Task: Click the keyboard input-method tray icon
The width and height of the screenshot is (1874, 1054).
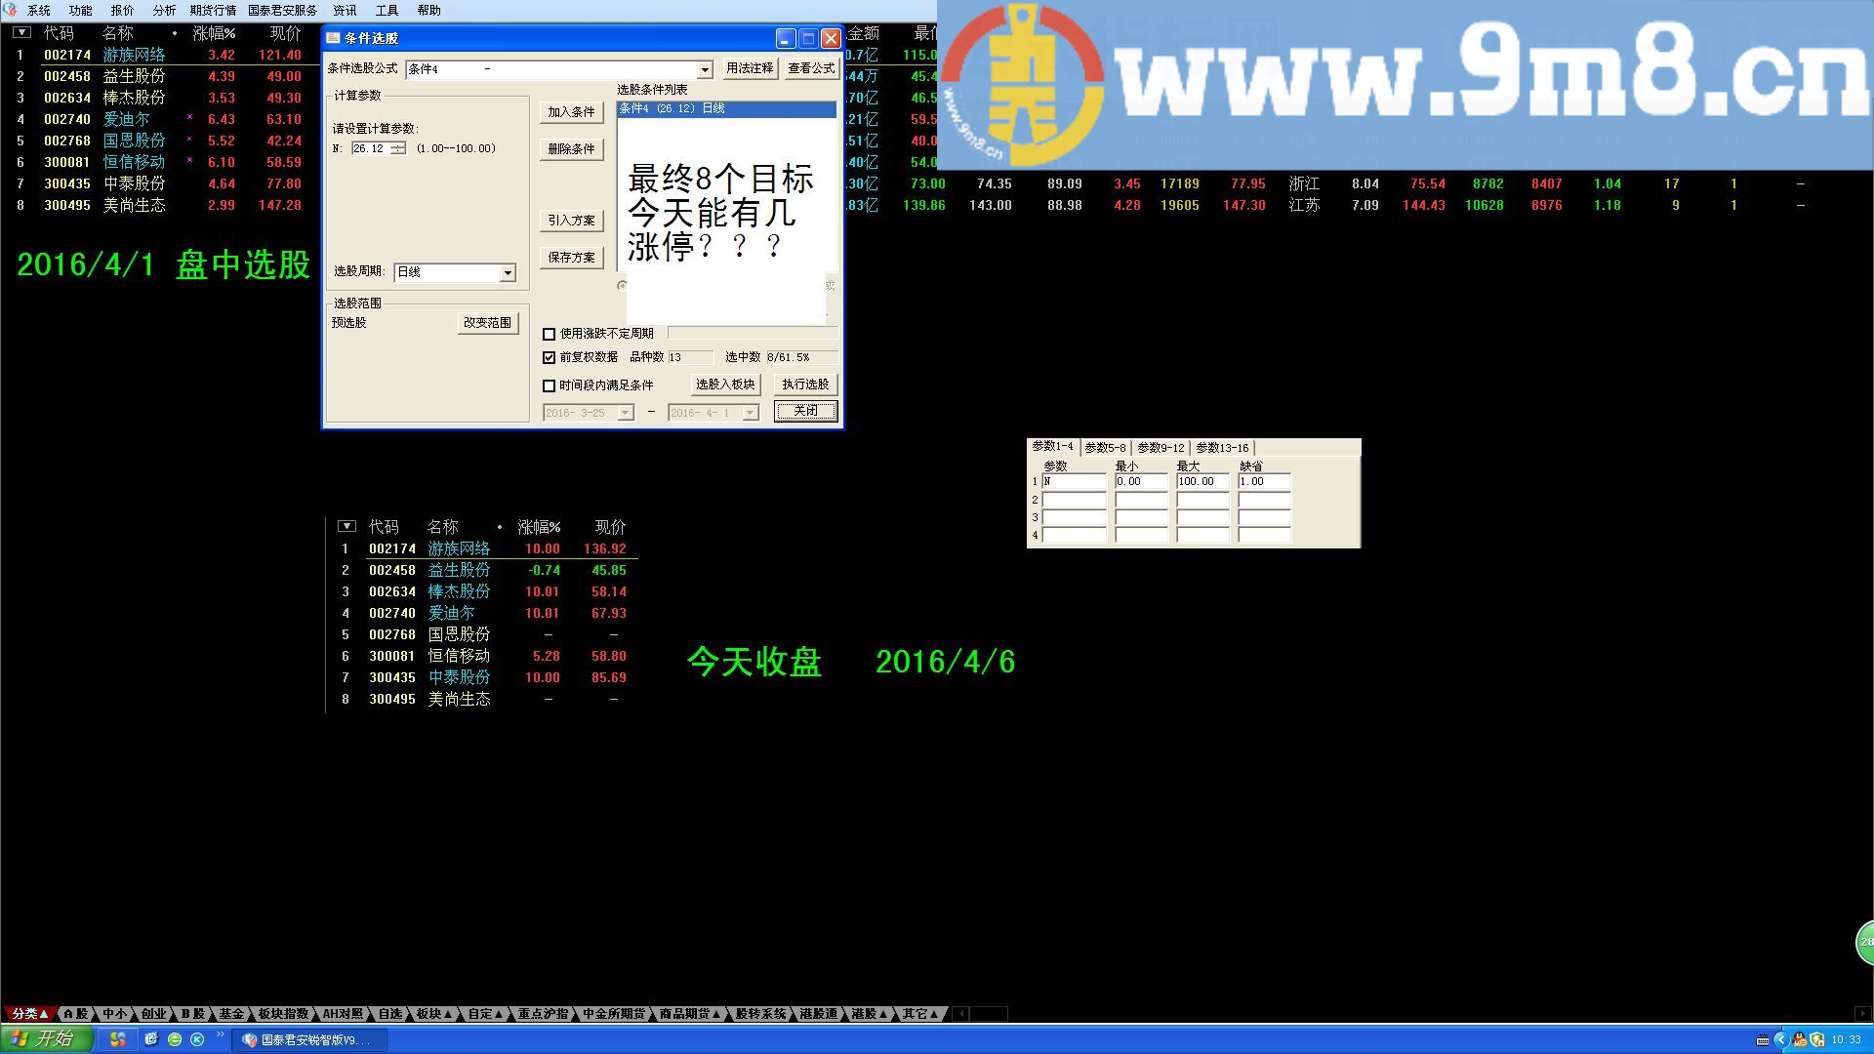Action: coord(1763,1040)
